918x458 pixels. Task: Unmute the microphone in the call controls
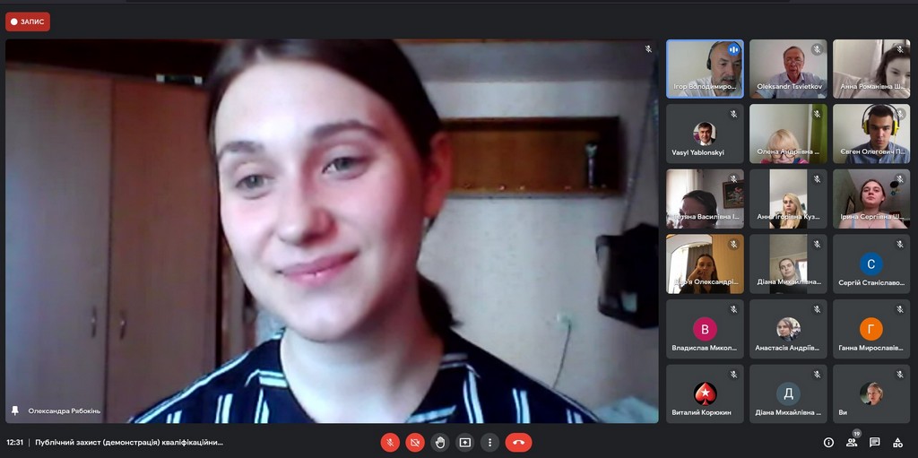point(390,442)
